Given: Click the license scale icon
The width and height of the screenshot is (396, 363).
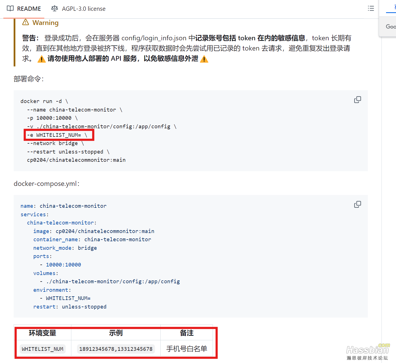Looking at the screenshot, I should pyautogui.click(x=55, y=9).
